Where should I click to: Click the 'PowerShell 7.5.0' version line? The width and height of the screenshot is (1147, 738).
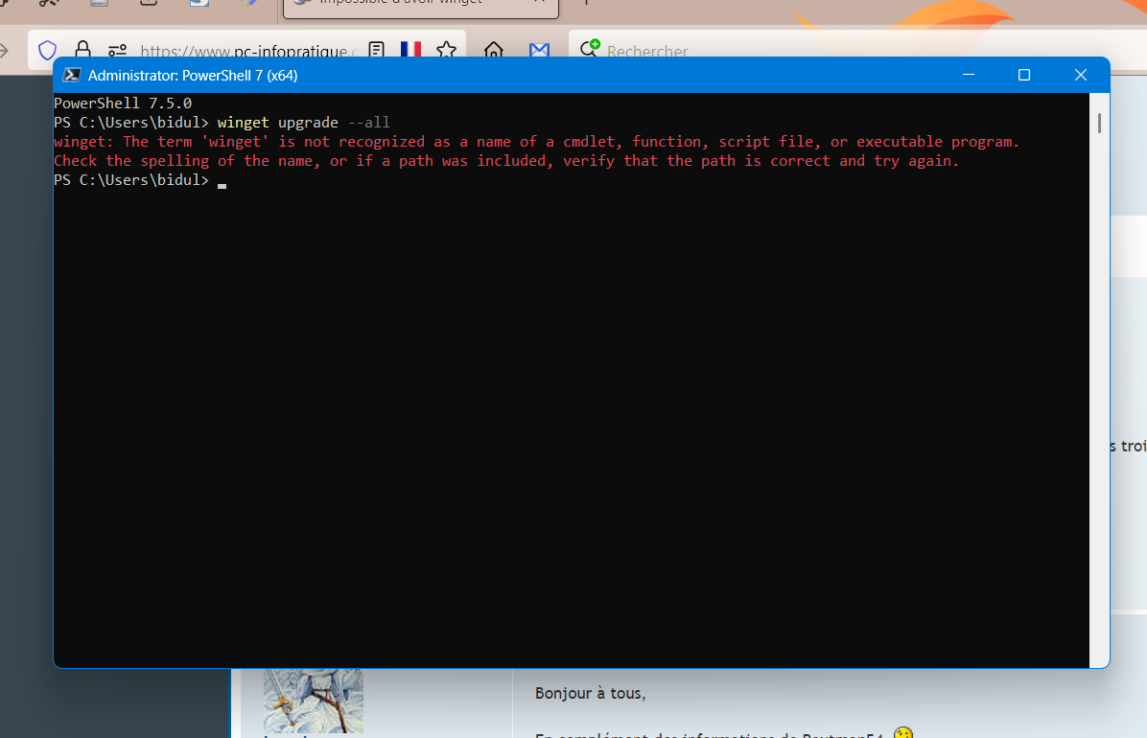(x=123, y=104)
